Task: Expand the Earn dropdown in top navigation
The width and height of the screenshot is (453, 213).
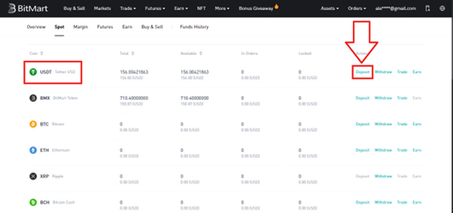Action: (181, 8)
